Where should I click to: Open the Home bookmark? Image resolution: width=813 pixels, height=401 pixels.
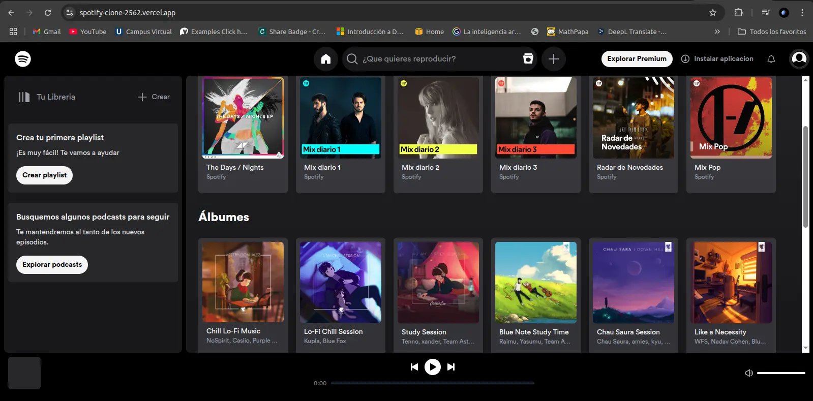(x=430, y=32)
